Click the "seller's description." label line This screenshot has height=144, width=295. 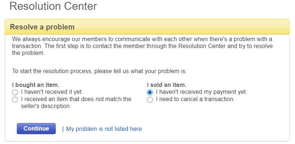46,106
